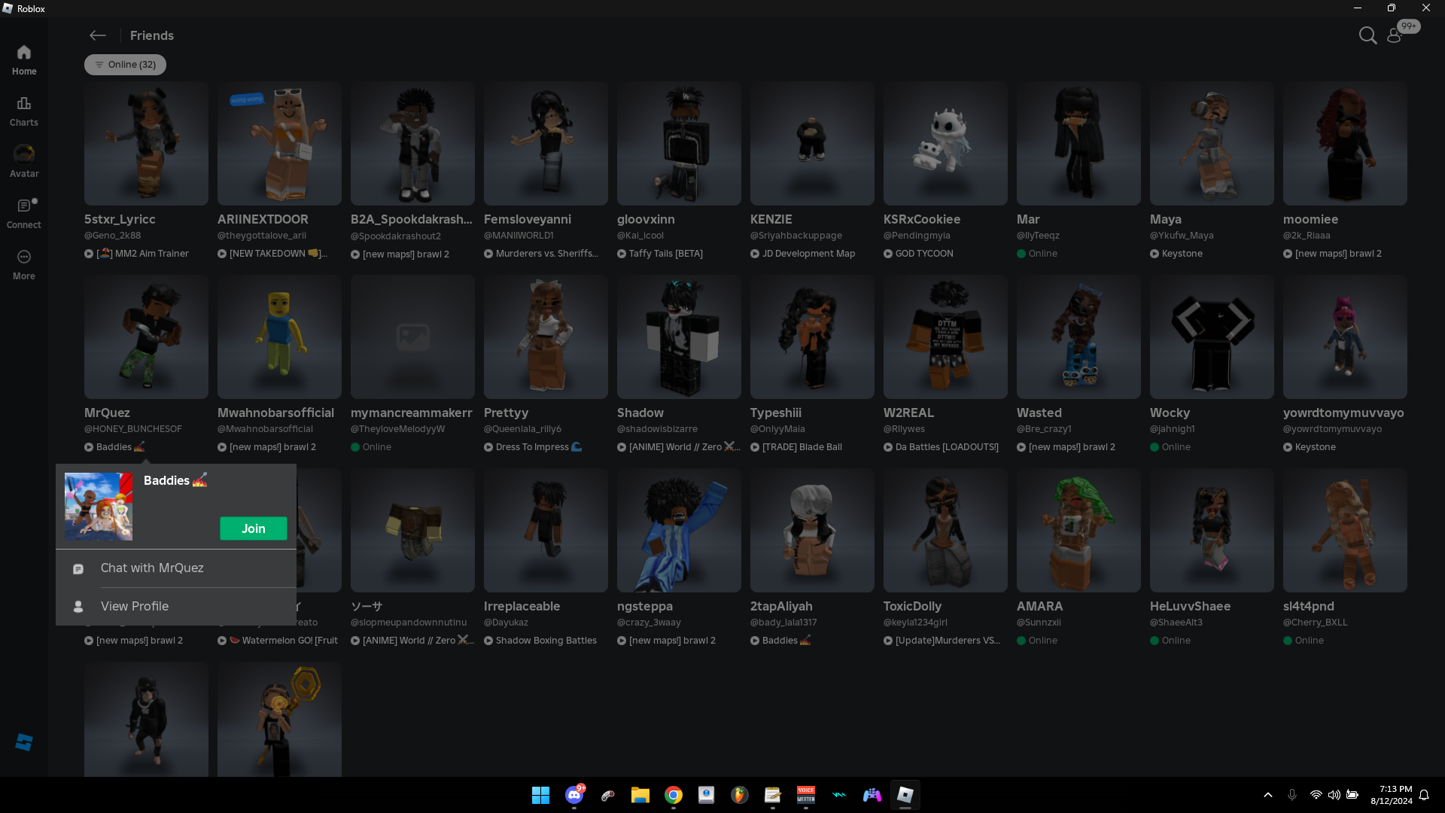The width and height of the screenshot is (1445, 813).
Task: Open Discord from the taskbar
Action: click(574, 795)
